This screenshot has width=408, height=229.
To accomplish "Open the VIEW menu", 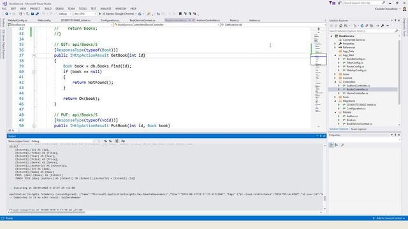I will [x=23, y=8].
